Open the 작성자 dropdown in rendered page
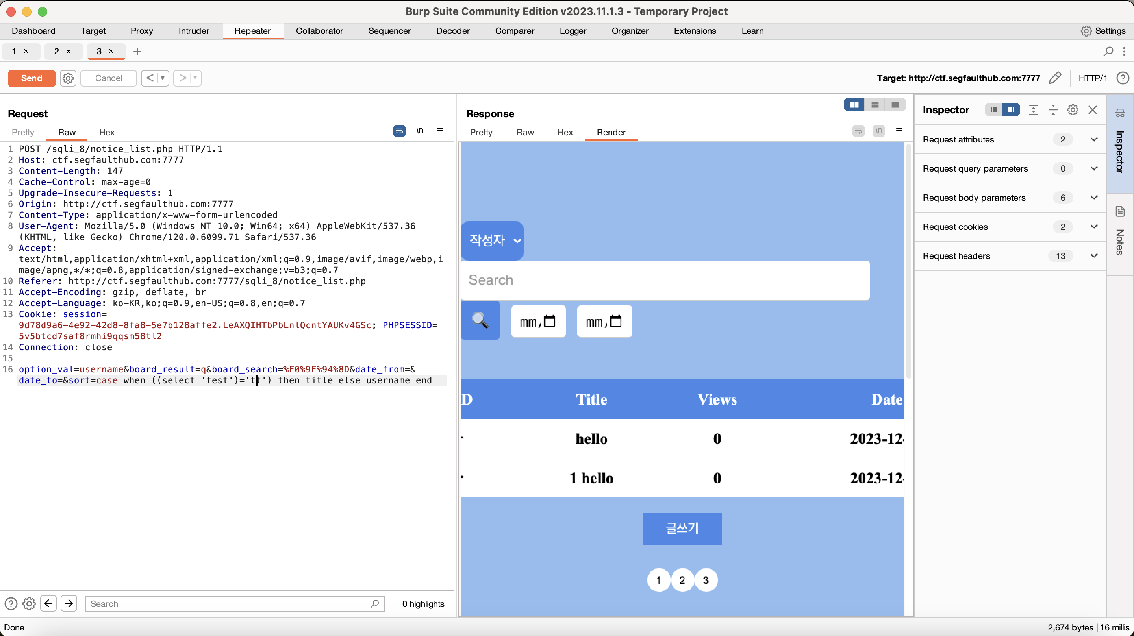 (x=492, y=240)
